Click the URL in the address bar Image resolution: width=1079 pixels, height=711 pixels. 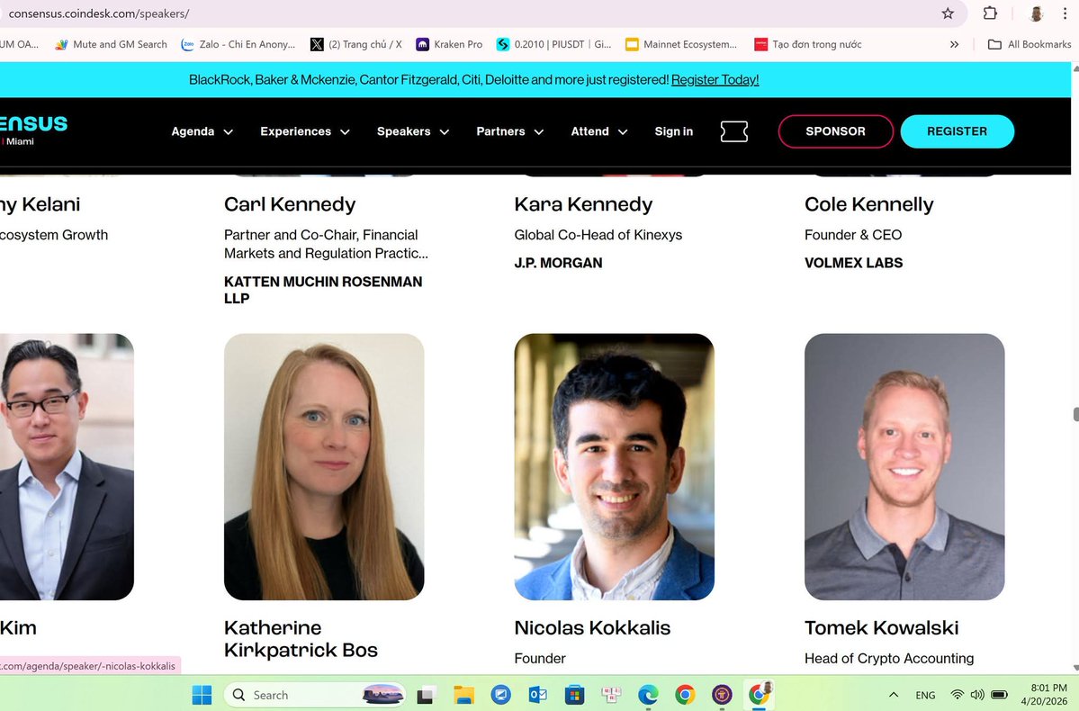pos(99,13)
